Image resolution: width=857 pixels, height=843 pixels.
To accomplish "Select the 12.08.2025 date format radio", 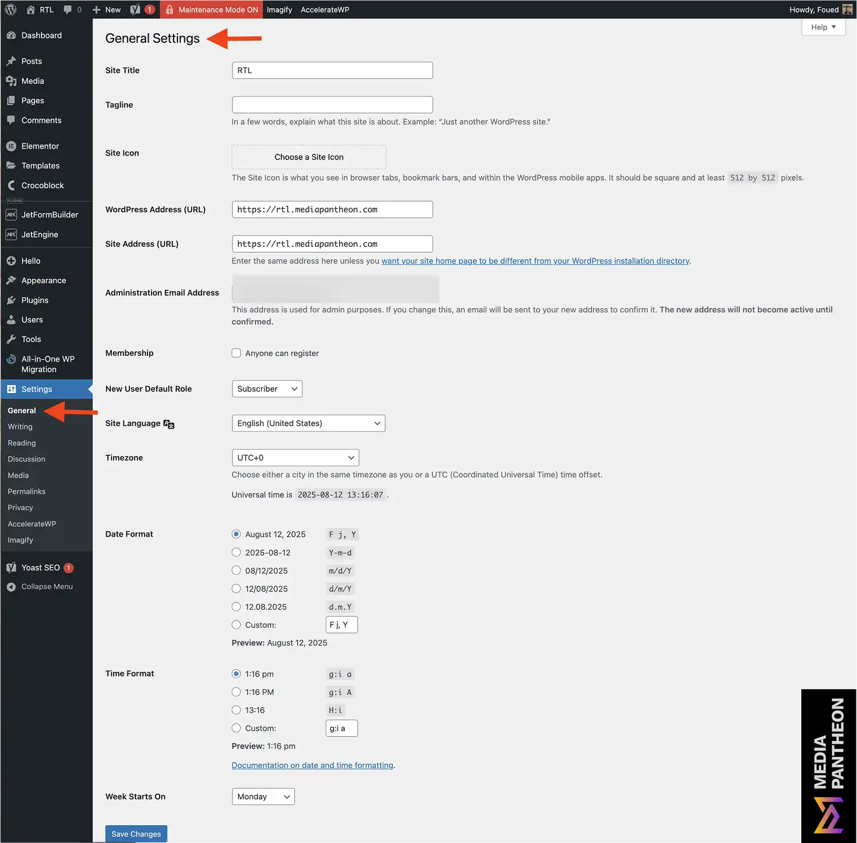I will click(236, 607).
